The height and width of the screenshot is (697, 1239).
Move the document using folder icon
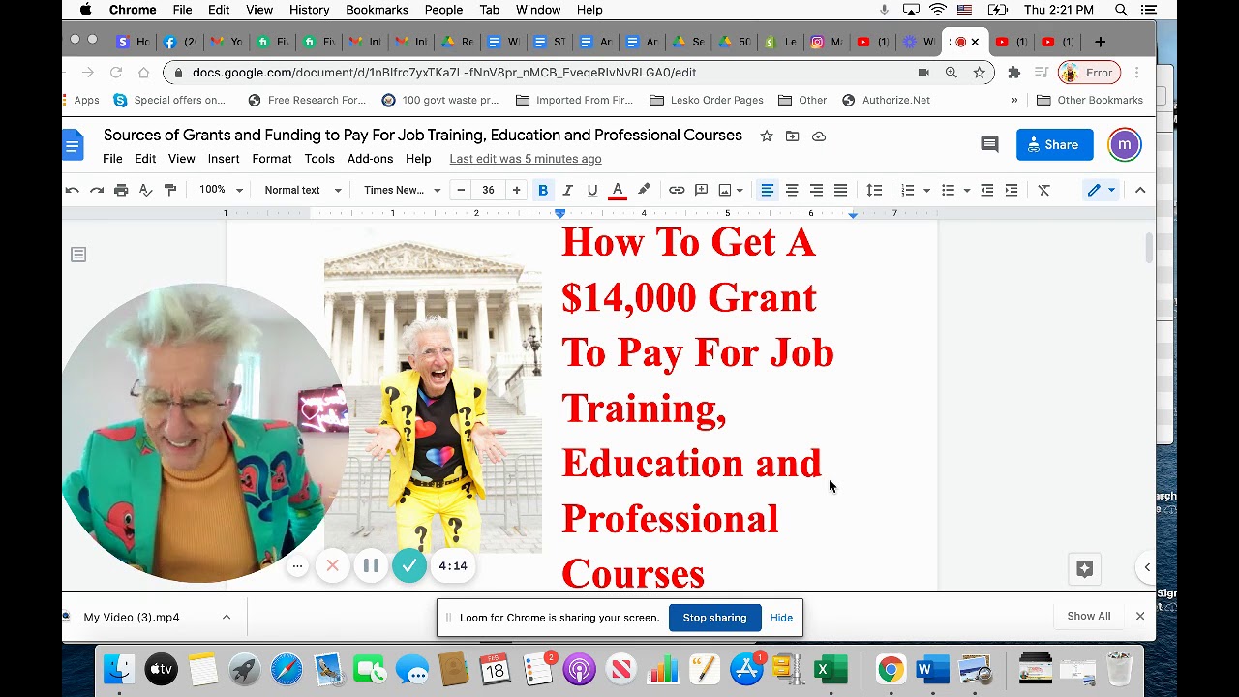pyautogui.click(x=793, y=136)
